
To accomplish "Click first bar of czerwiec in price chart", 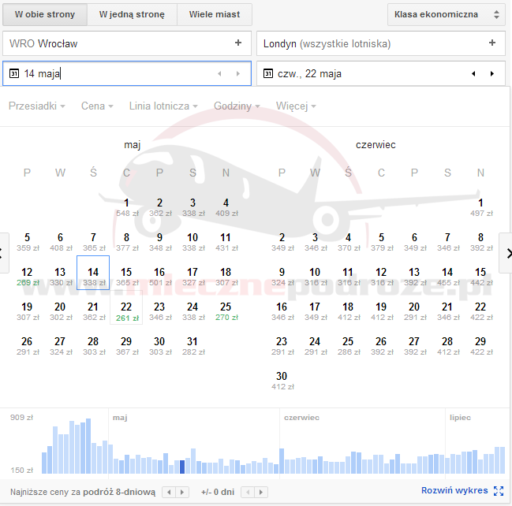I will tap(282, 461).
